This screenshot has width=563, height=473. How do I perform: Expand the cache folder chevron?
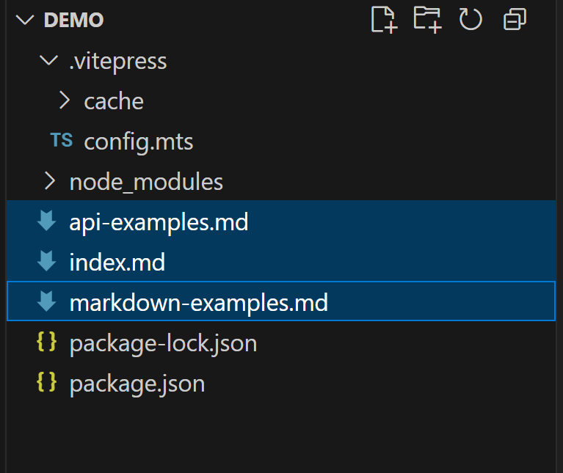pyautogui.click(x=64, y=101)
